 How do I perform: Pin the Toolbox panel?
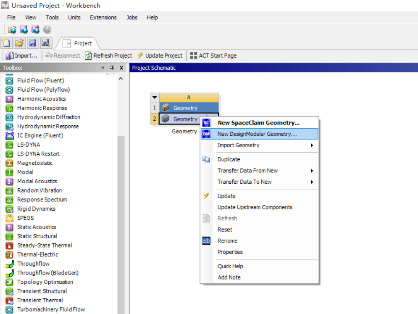pos(112,68)
